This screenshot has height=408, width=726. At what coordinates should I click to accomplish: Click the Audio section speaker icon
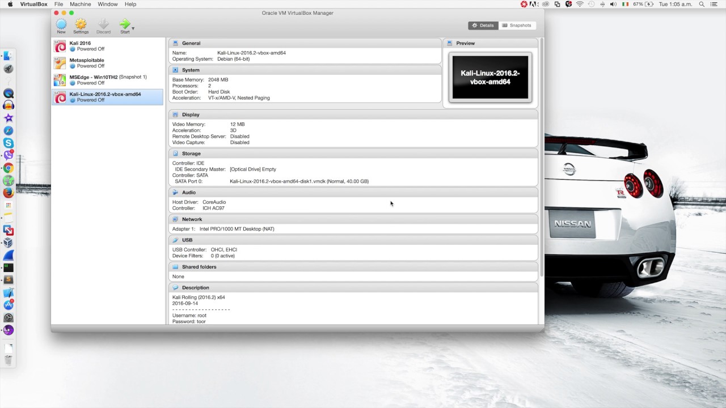[x=175, y=193]
